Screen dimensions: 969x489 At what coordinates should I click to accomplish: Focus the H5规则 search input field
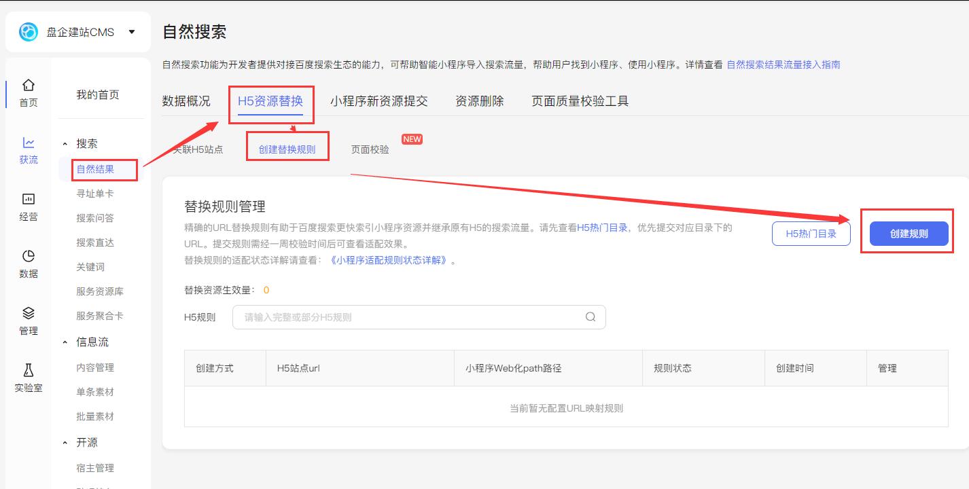(419, 317)
